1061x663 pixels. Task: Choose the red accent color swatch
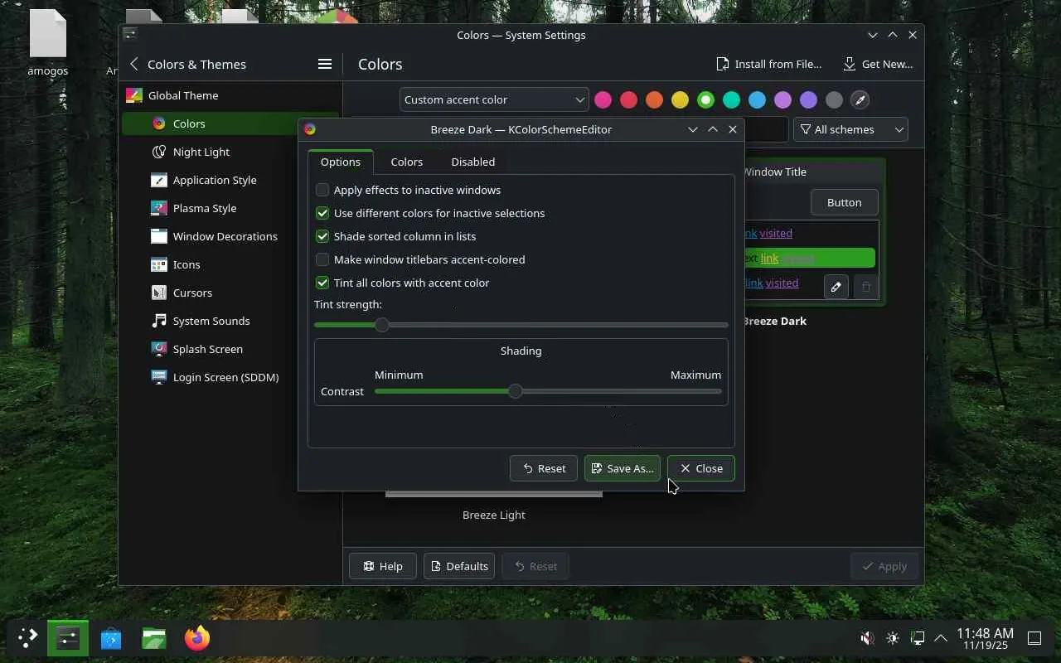(628, 99)
